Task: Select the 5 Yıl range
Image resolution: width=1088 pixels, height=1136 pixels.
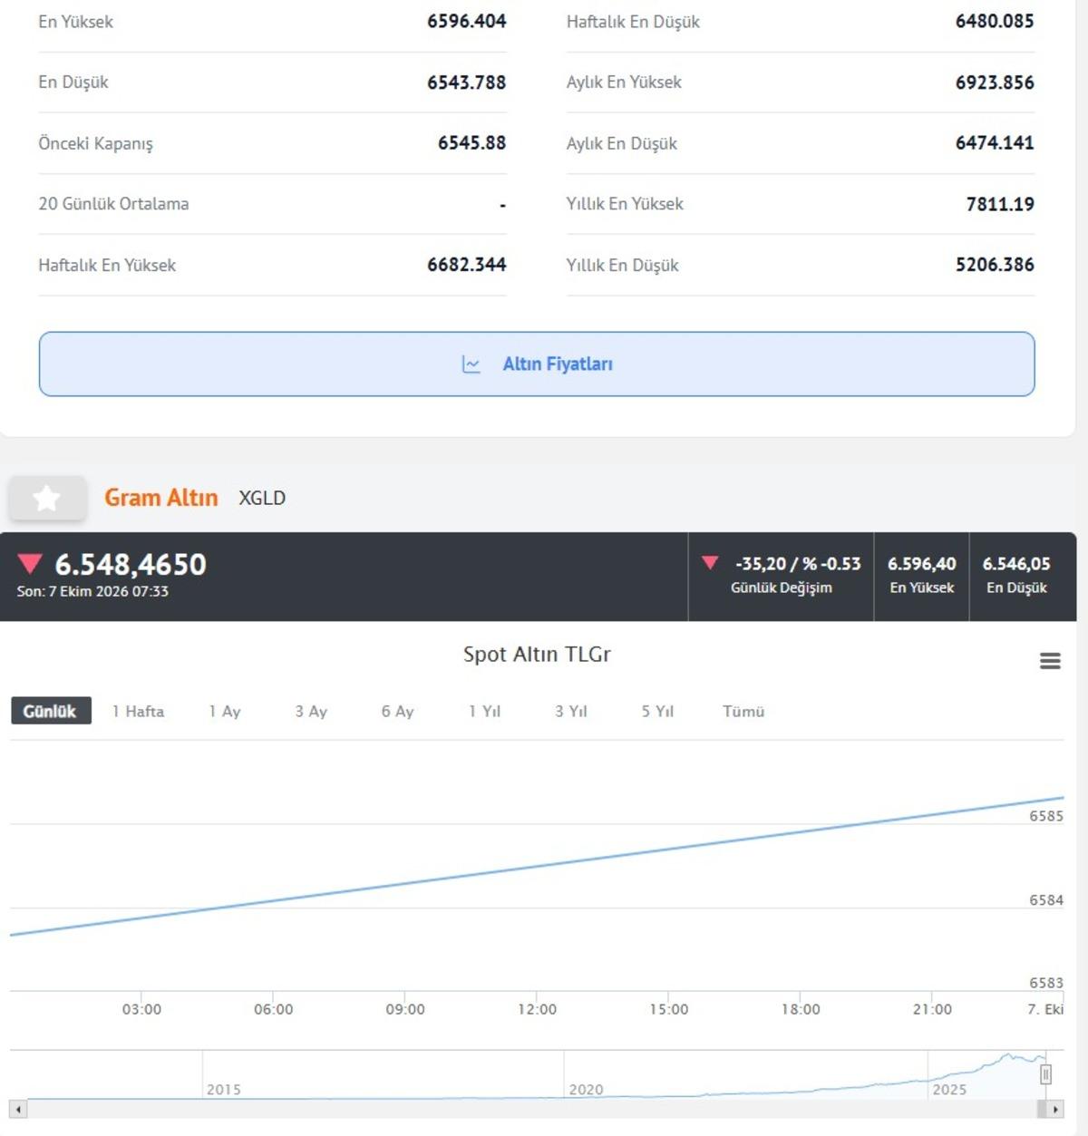Action: click(657, 711)
